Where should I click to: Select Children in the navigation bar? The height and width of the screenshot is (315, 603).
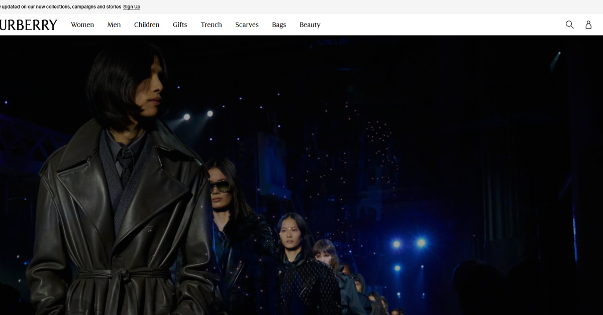[147, 25]
